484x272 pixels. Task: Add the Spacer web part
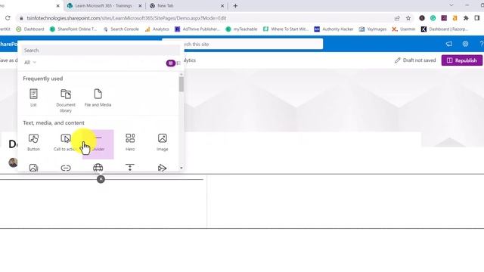tap(130, 168)
